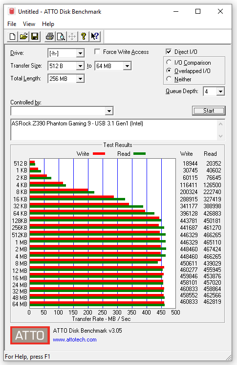Activate the context help arrow icon

pyautogui.click(x=95, y=37)
